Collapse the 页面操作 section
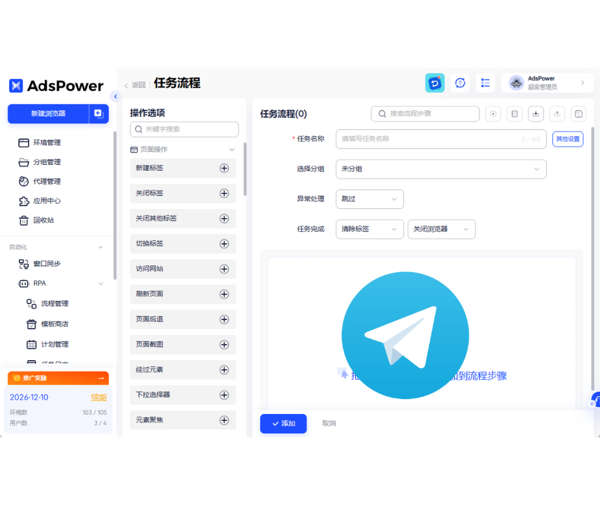Image resolution: width=600 pixels, height=505 pixels. (x=232, y=149)
